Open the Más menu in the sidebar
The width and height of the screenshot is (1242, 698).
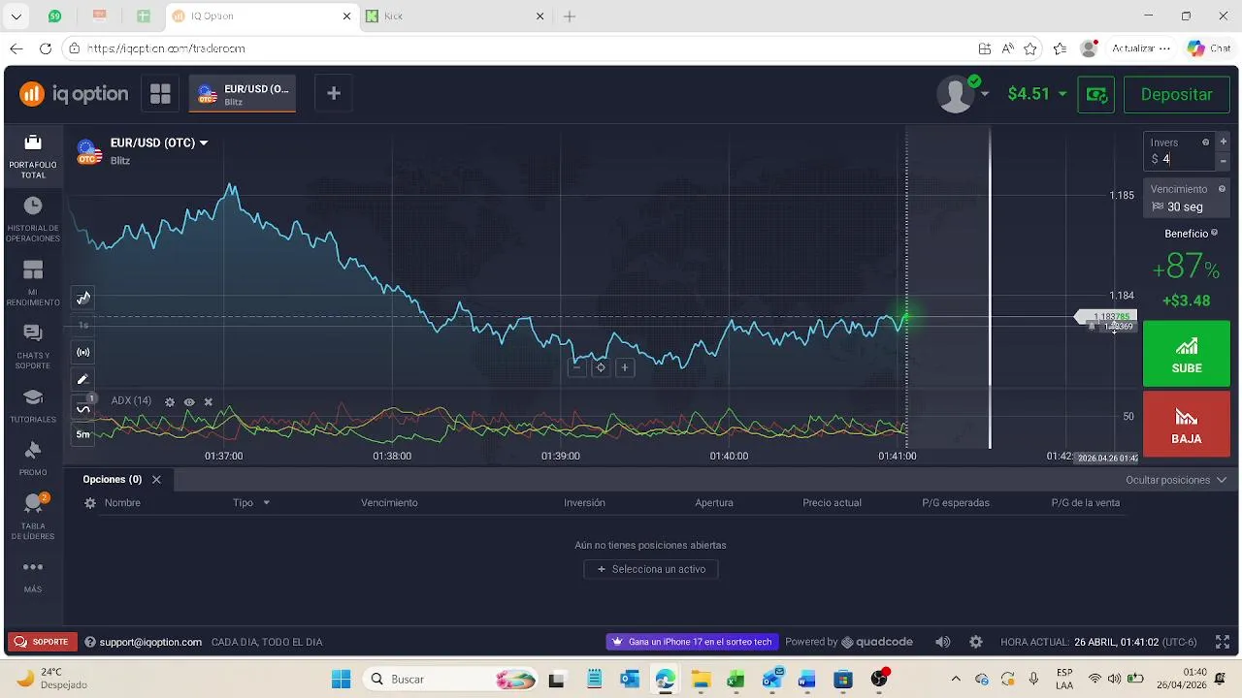click(33, 575)
